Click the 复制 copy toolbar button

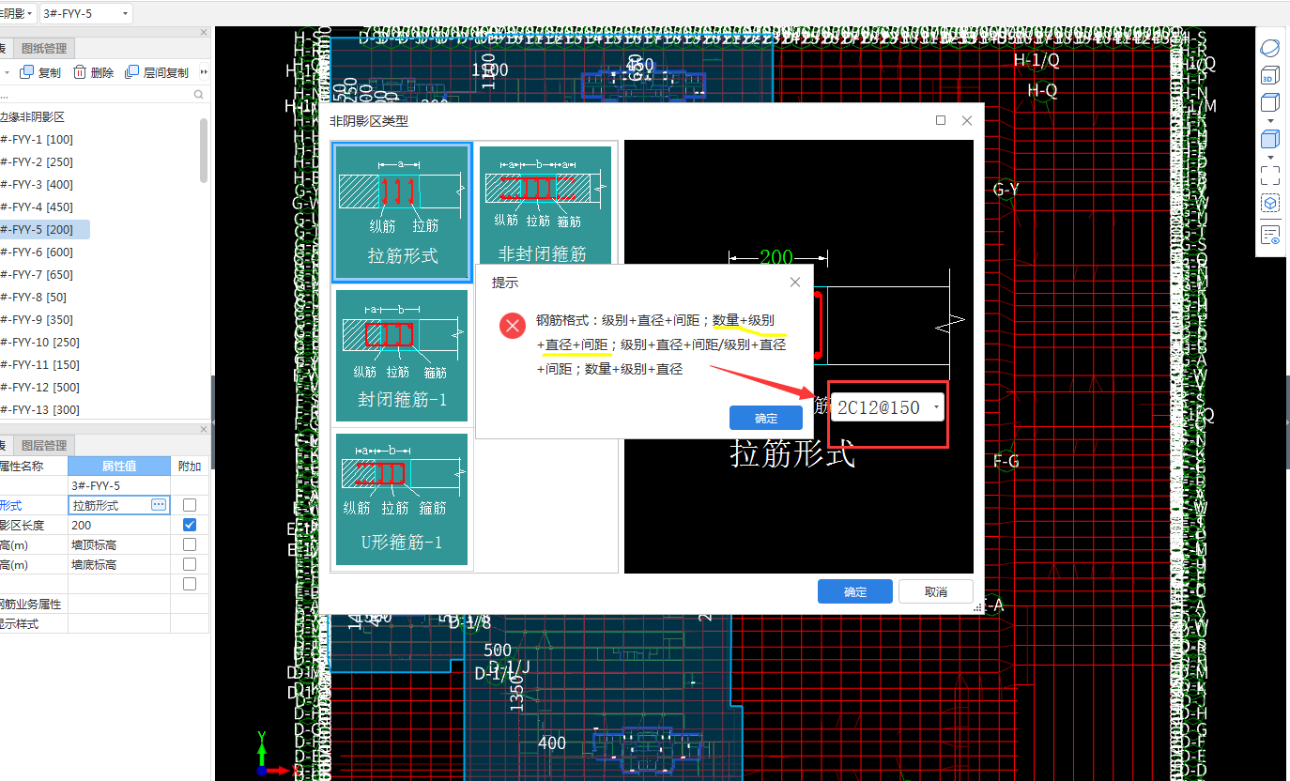tap(40, 72)
